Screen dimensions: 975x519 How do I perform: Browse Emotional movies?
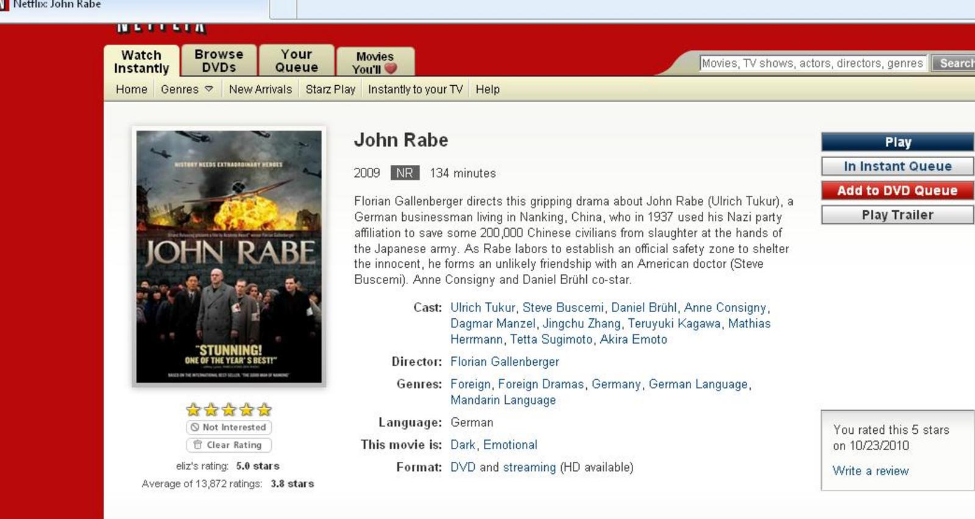pos(510,445)
